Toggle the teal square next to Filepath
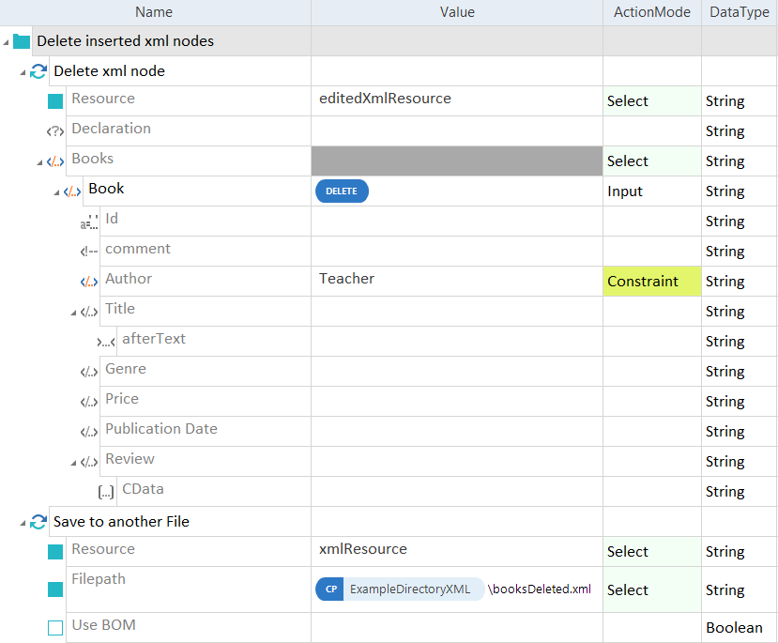 point(55,589)
